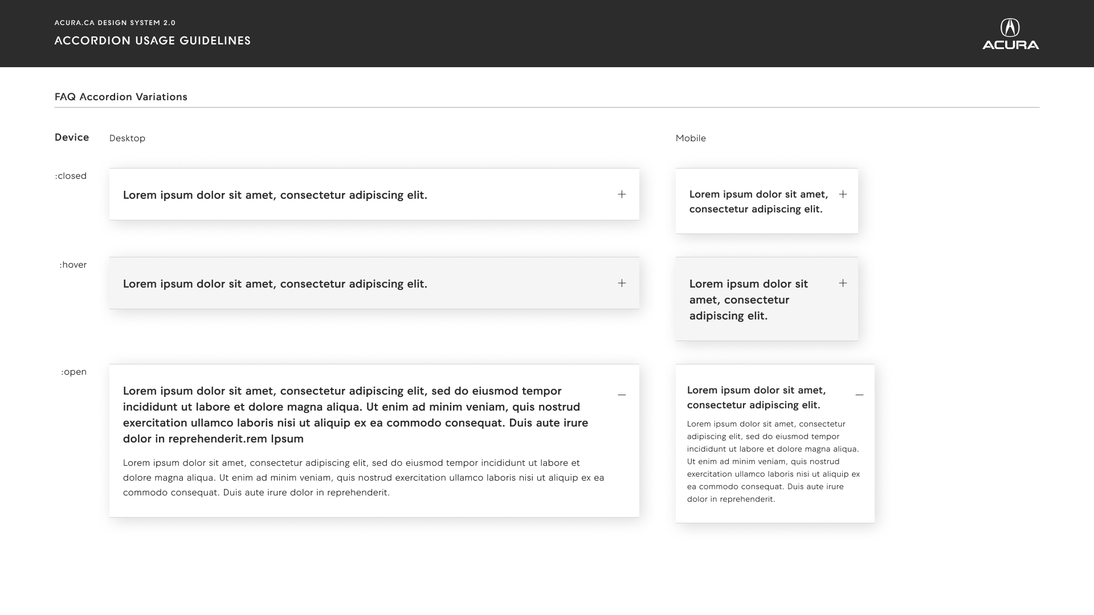Open the hovered grey desktop accordion card
Image resolution: width=1094 pixels, height=615 pixels.
(x=374, y=283)
